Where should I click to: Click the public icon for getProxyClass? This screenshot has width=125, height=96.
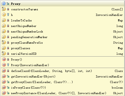point(8,82)
